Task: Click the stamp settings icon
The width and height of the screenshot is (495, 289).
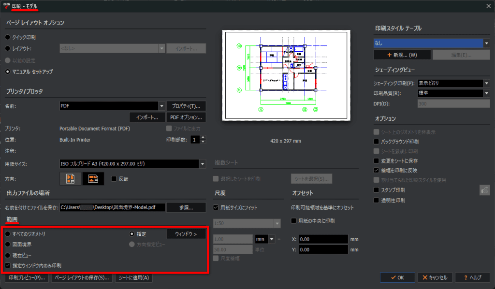Action: pos(484,190)
